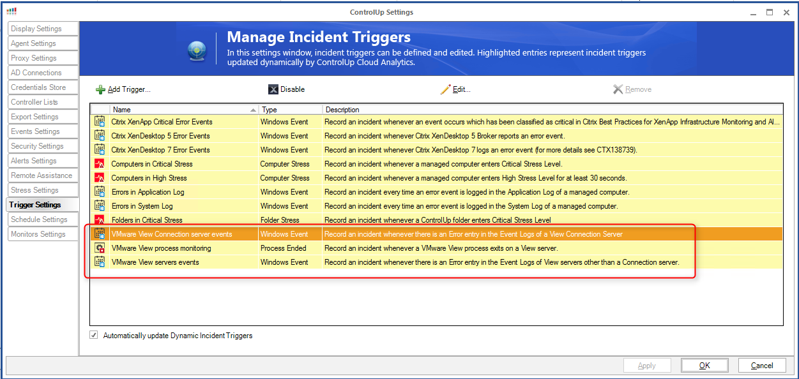The height and width of the screenshot is (379, 799).
Task: Open the Schedule Settings tab
Action: 43,219
